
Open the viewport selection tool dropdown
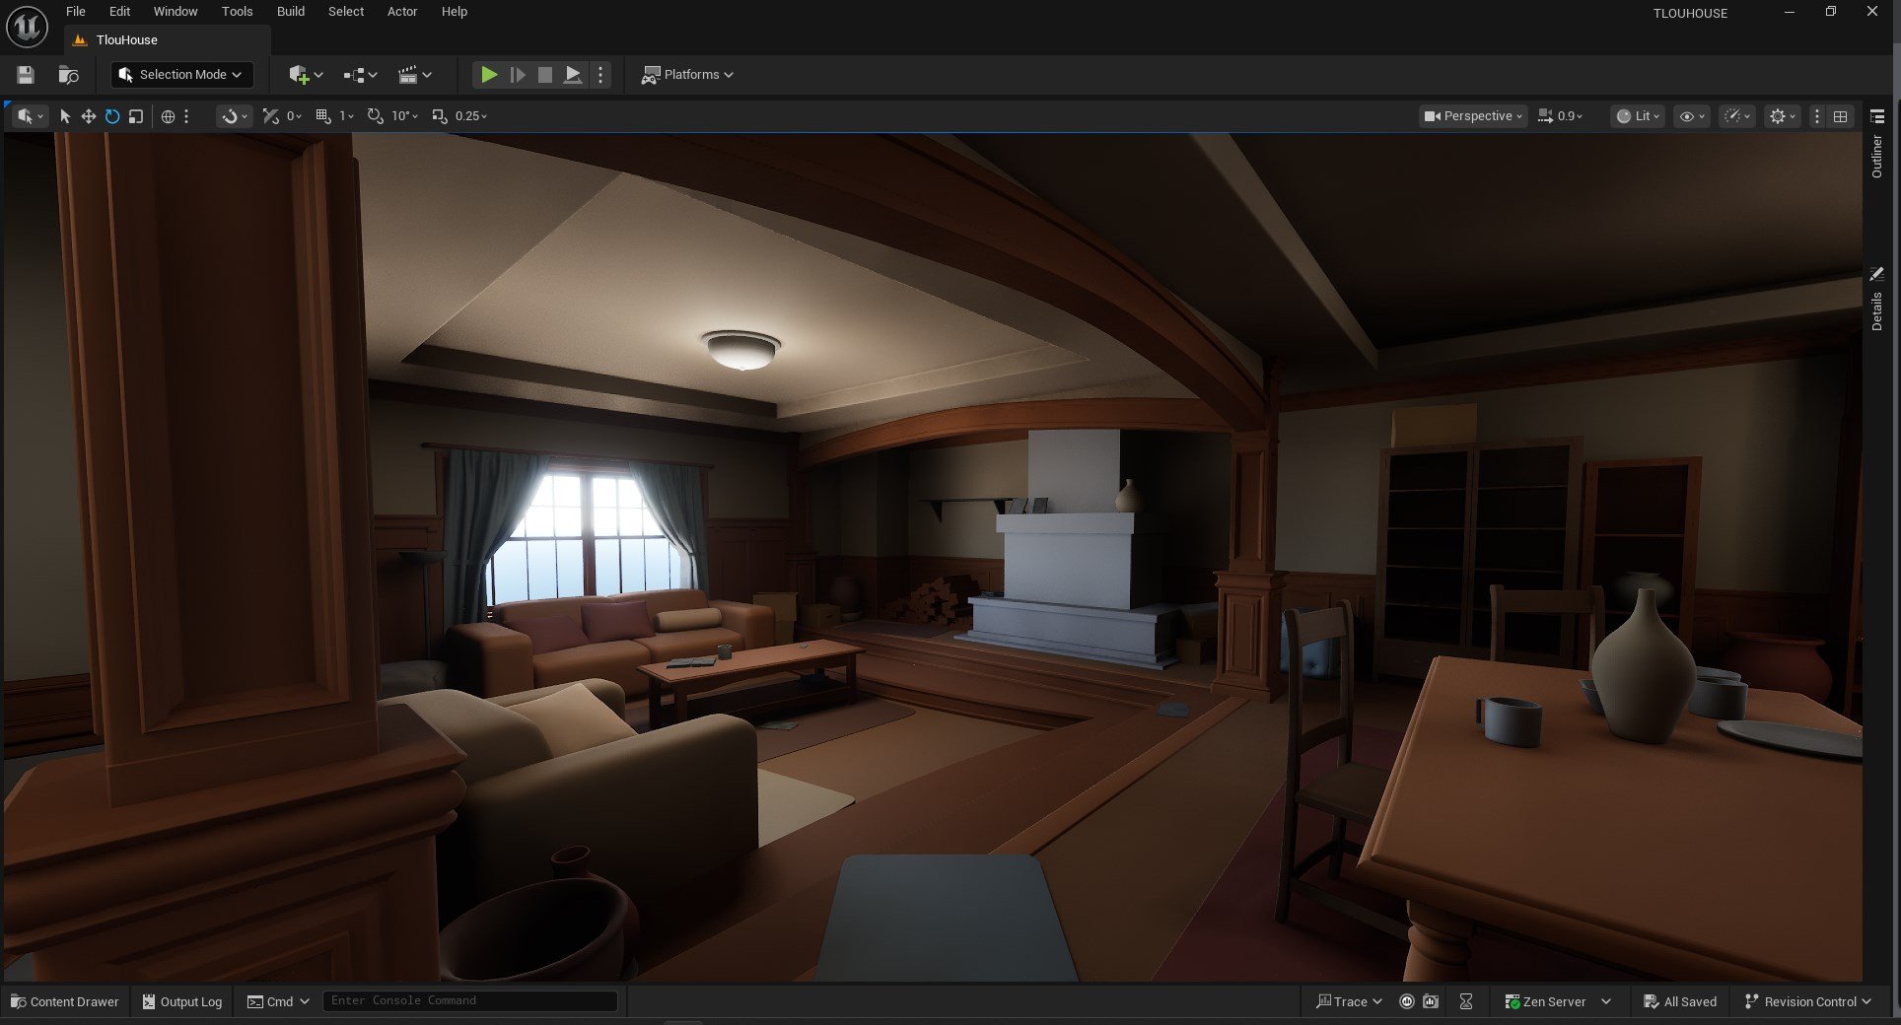pyautogui.click(x=31, y=116)
